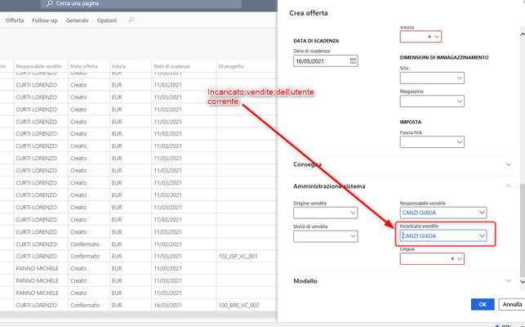
Task: Open the Sito dropdown
Action: click(x=459, y=78)
